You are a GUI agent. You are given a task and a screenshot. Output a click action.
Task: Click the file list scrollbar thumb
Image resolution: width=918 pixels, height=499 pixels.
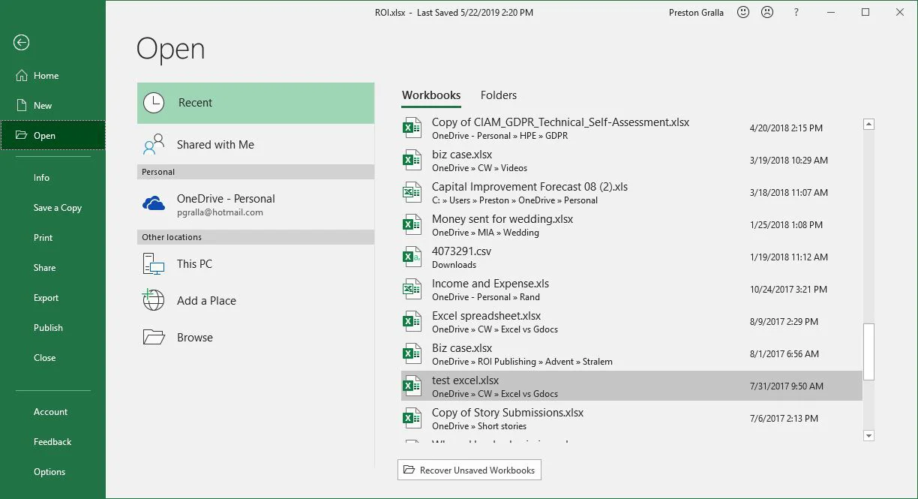coord(868,352)
